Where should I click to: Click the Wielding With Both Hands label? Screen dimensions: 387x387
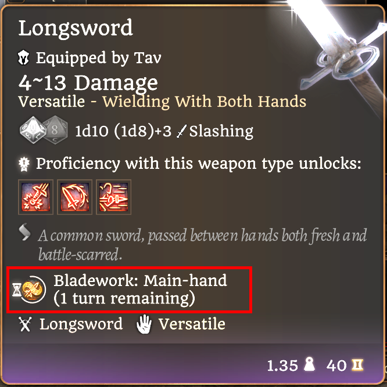click(x=205, y=101)
